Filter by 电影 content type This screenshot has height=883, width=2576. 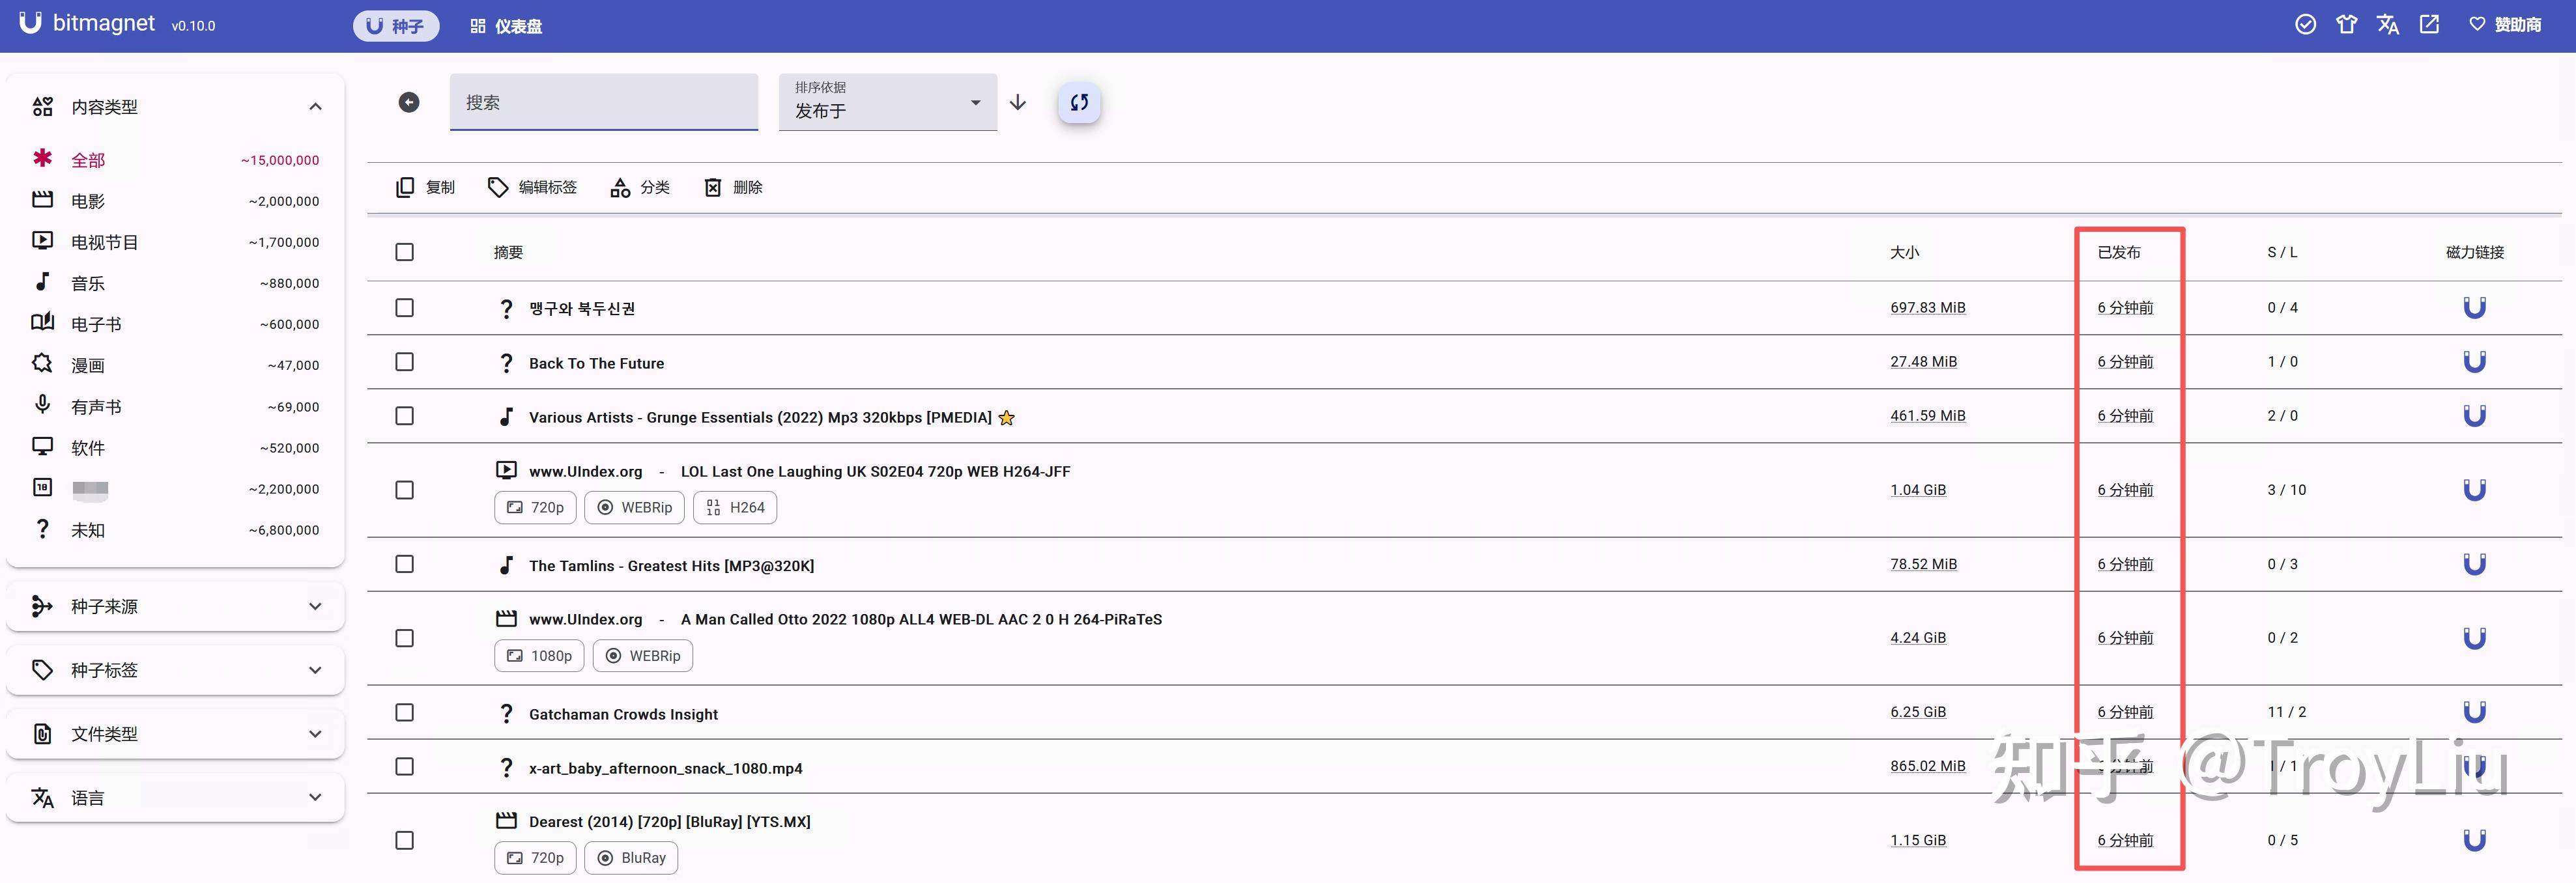(176, 201)
